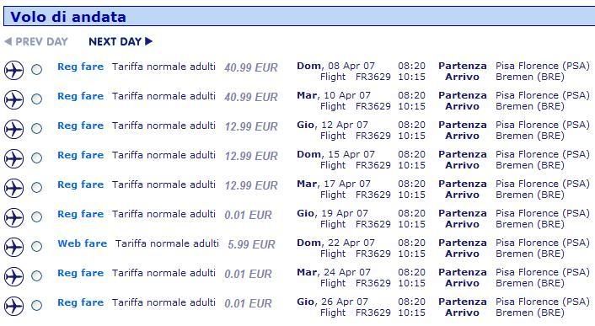Select the radio button for 0.01 EUR 19 Apr flight
This screenshot has width=595, height=326.
(36, 216)
